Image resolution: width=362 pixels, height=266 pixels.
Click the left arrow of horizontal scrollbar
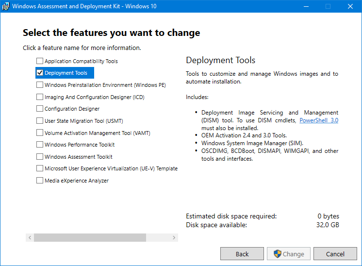pyautogui.click(x=30, y=237)
